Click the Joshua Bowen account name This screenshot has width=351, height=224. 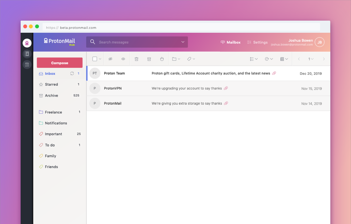[x=300, y=40]
